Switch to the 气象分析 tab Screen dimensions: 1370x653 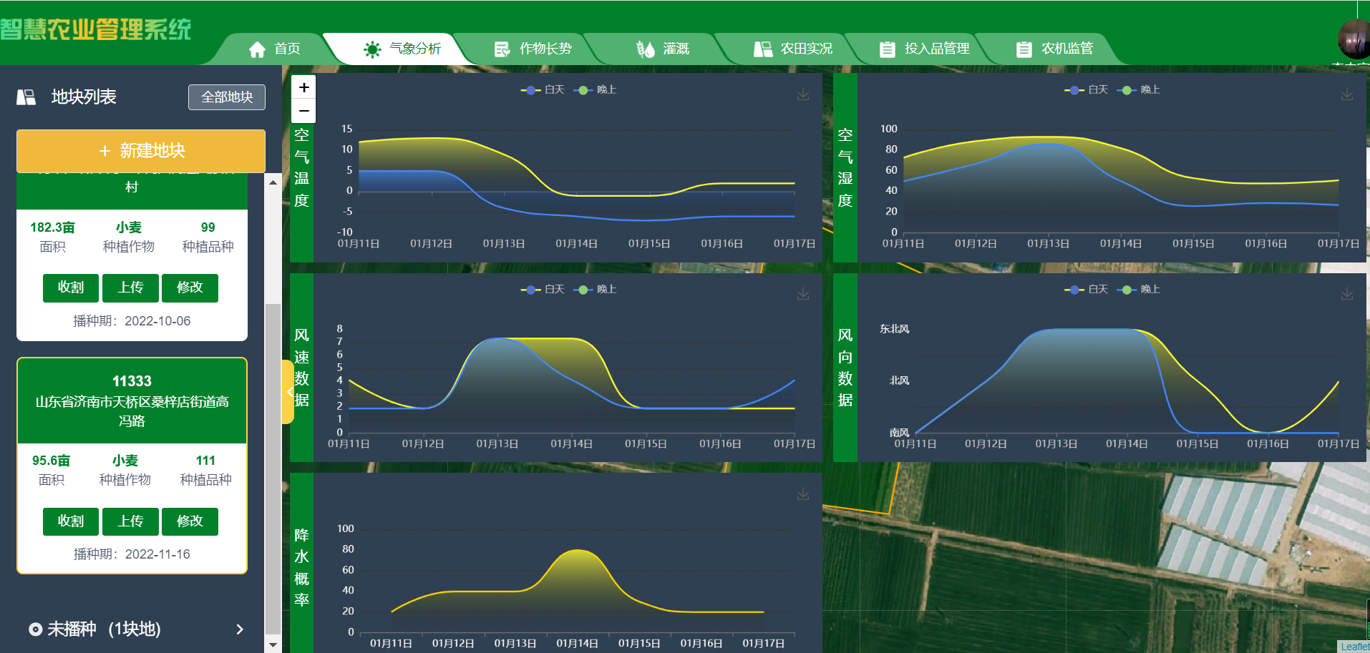pyautogui.click(x=402, y=49)
